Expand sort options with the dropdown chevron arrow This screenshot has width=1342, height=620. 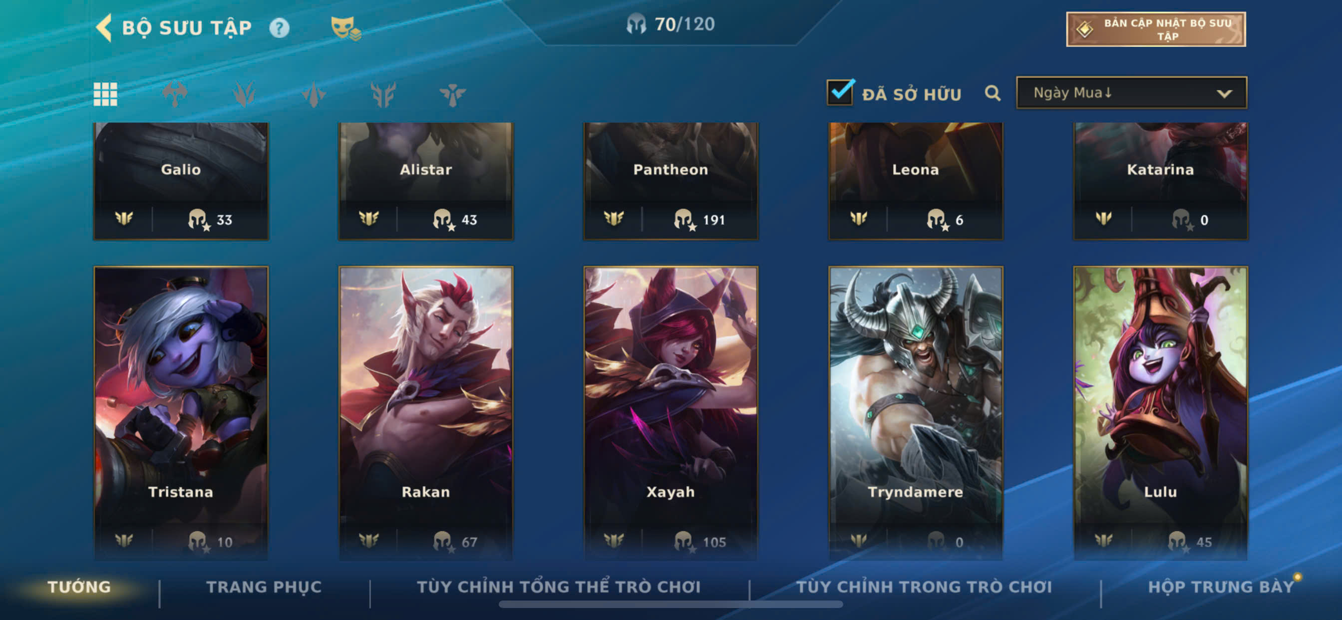pos(1224,94)
